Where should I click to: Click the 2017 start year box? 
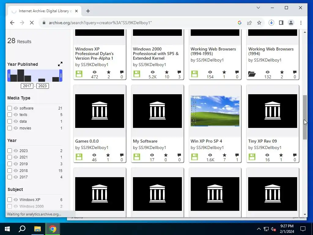[x=27, y=86]
